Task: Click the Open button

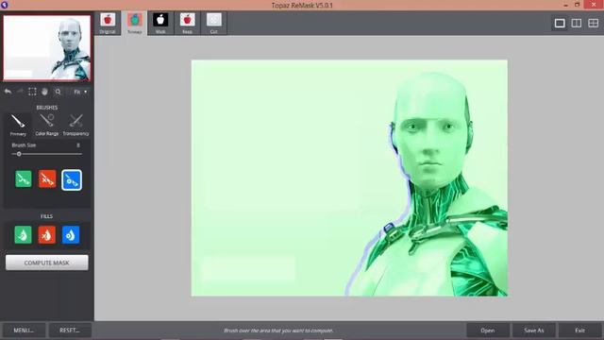Action: click(x=488, y=331)
